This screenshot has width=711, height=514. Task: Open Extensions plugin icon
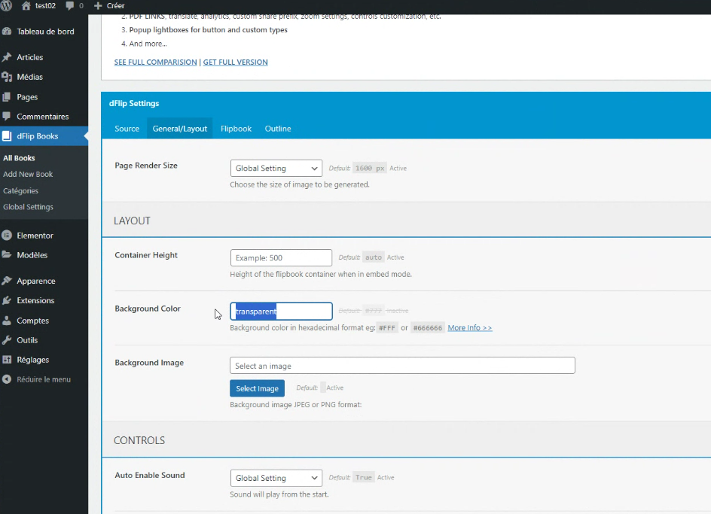click(8, 300)
